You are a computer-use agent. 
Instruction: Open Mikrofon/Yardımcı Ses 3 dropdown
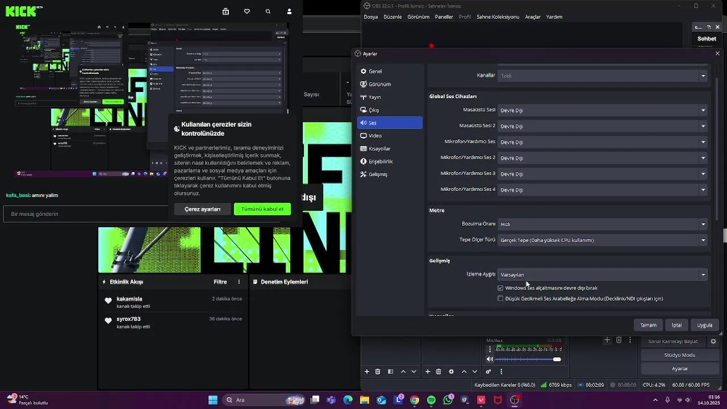(x=603, y=174)
